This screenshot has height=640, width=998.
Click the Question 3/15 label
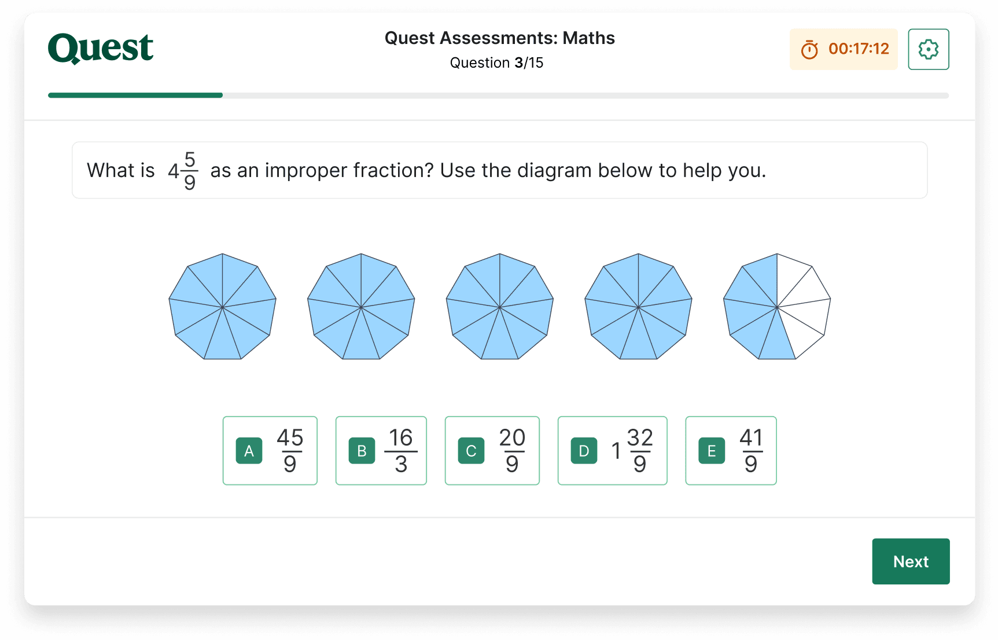pyautogui.click(x=496, y=62)
